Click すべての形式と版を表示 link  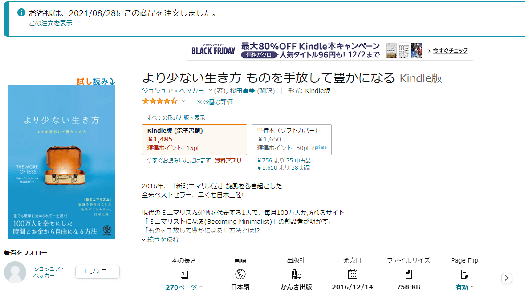point(176,118)
